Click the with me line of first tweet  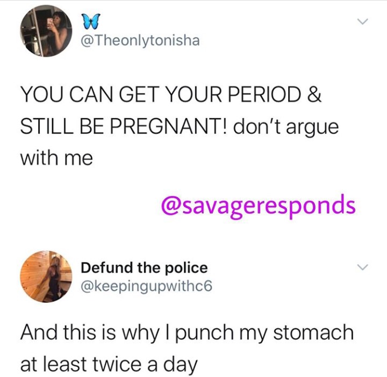pos(56,158)
